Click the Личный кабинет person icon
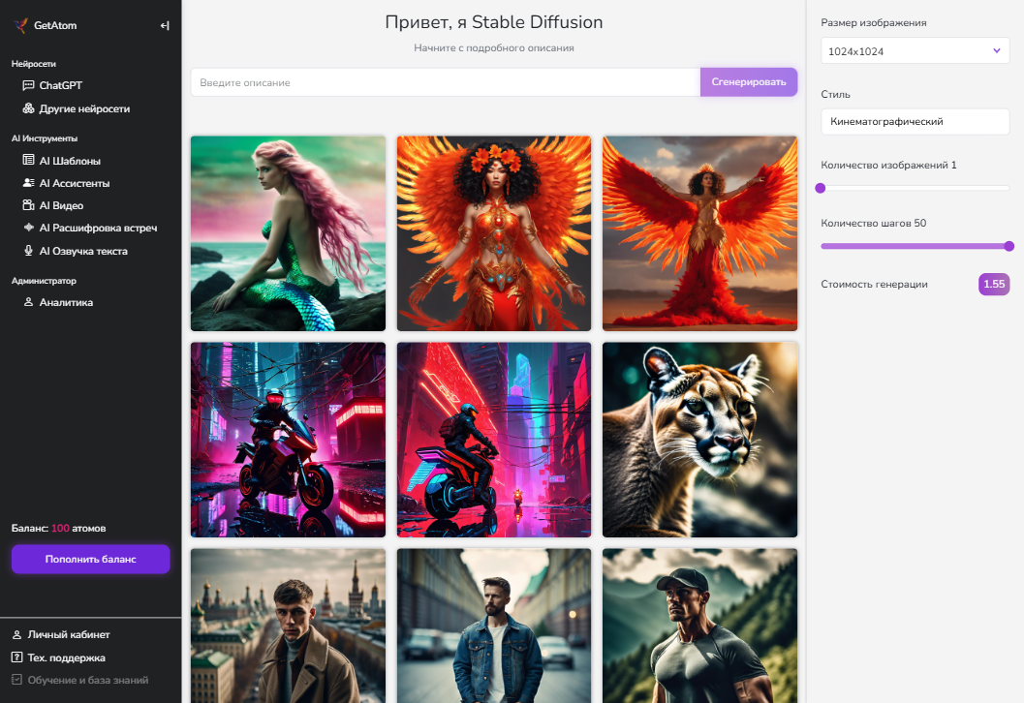1024x703 pixels. click(17, 634)
